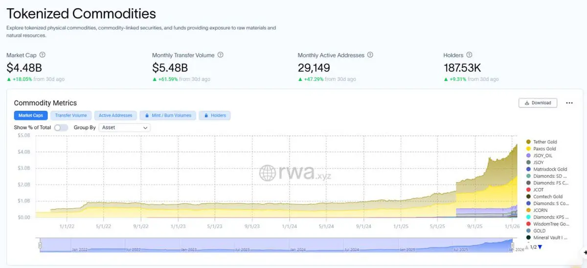The height and width of the screenshot is (268, 587).
Task: Toggle JCORN series in legend
Action: (x=537, y=211)
